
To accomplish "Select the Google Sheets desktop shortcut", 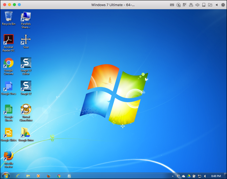I will 8,113.
